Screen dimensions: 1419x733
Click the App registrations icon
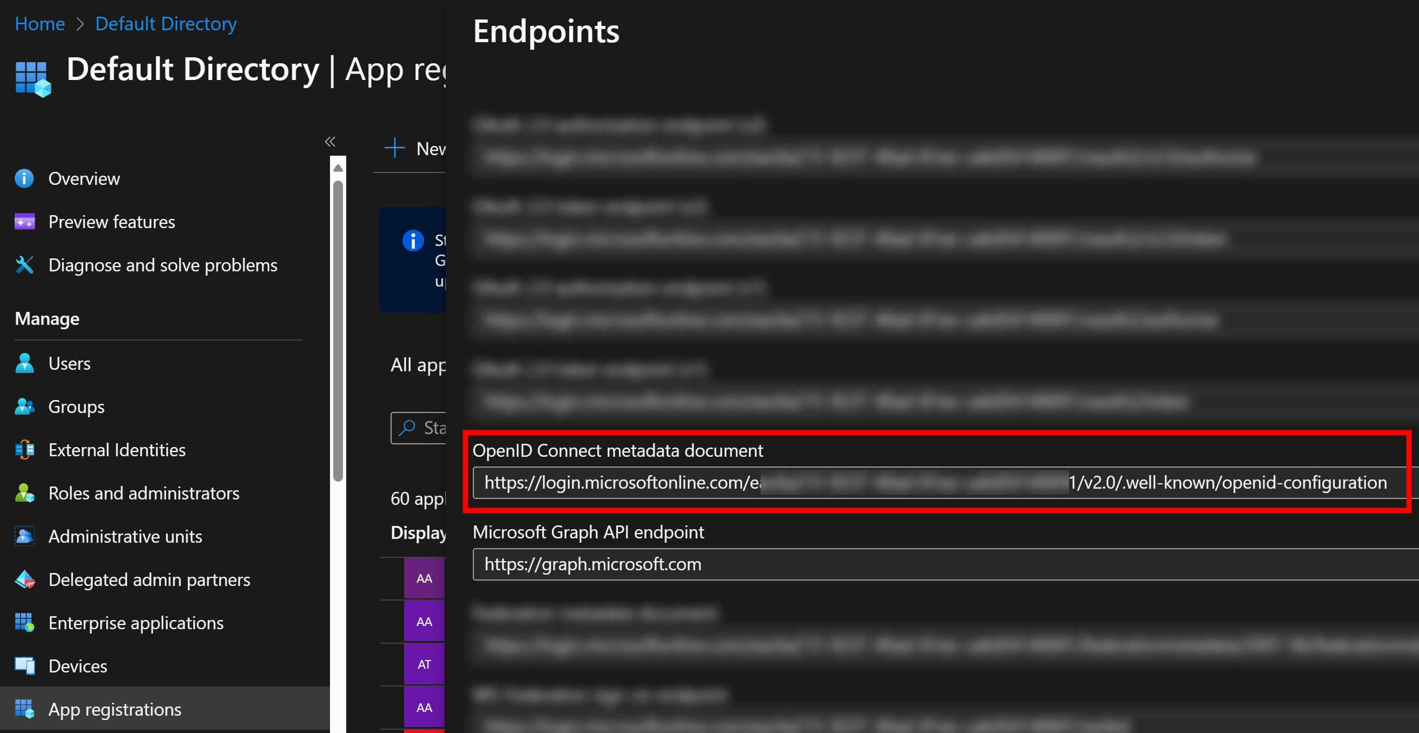(24, 709)
